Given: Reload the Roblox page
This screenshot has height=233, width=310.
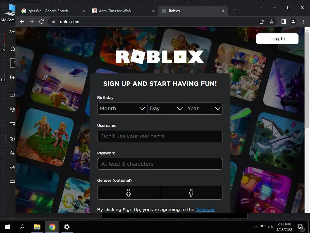Looking at the screenshot, I should tap(41, 22).
